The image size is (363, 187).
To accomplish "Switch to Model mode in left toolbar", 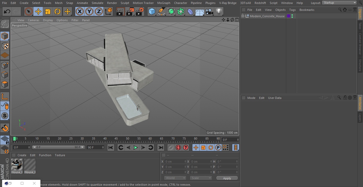I will tap(5, 36).
